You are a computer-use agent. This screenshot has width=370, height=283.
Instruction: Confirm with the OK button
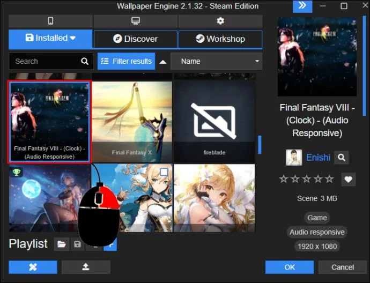click(x=290, y=267)
